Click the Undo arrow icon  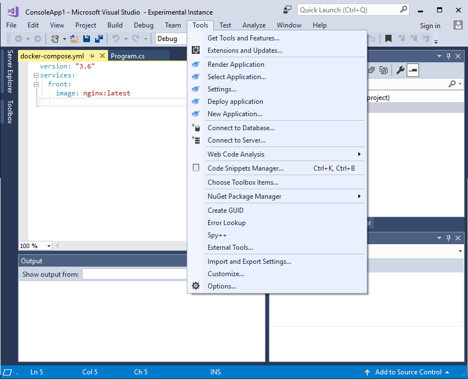[x=116, y=39]
